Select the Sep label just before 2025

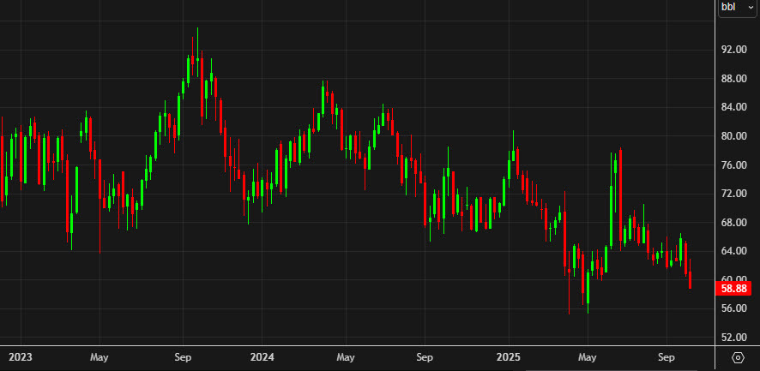pos(424,356)
